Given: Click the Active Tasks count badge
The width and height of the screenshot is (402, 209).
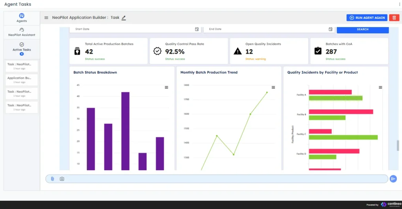Looking at the screenshot, I should point(22,54).
